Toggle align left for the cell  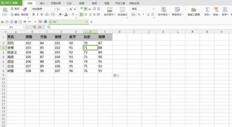click(x=81, y=15)
